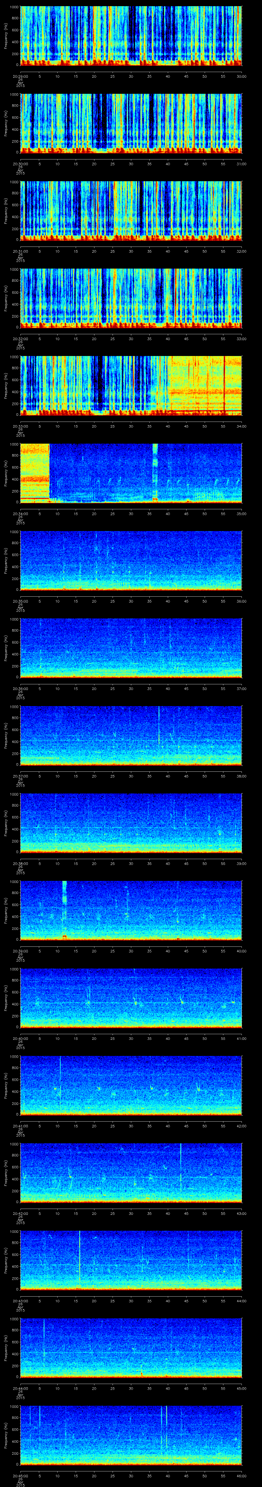Click the spectrogram panel starting at 20:35:00
Screen dimensions: 262x1487
tap(131, 561)
